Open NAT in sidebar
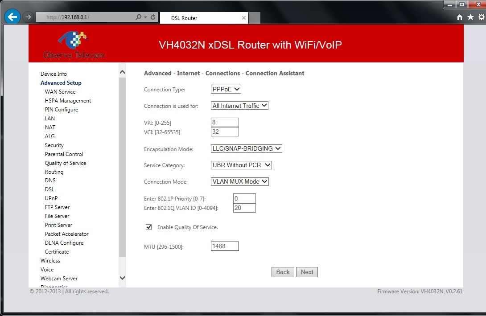Image resolution: width=486 pixels, height=316 pixels. tap(50, 127)
